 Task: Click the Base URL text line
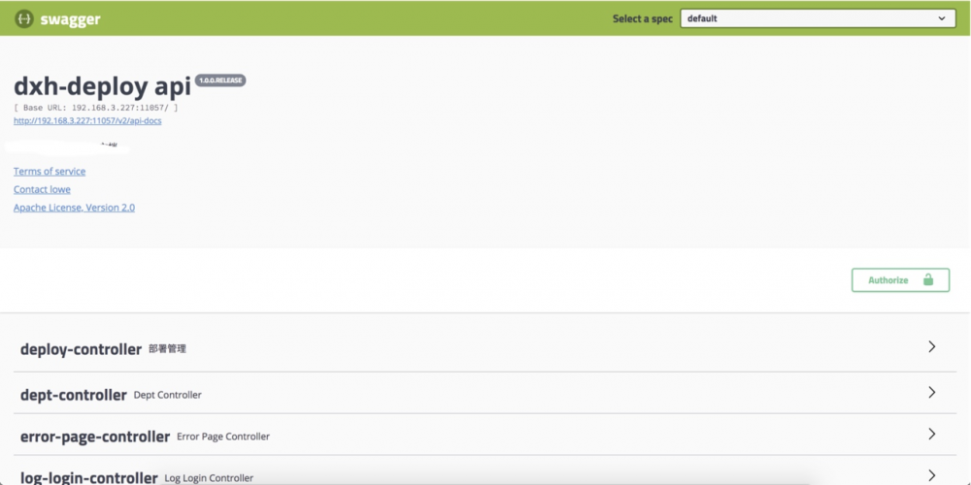coord(96,108)
